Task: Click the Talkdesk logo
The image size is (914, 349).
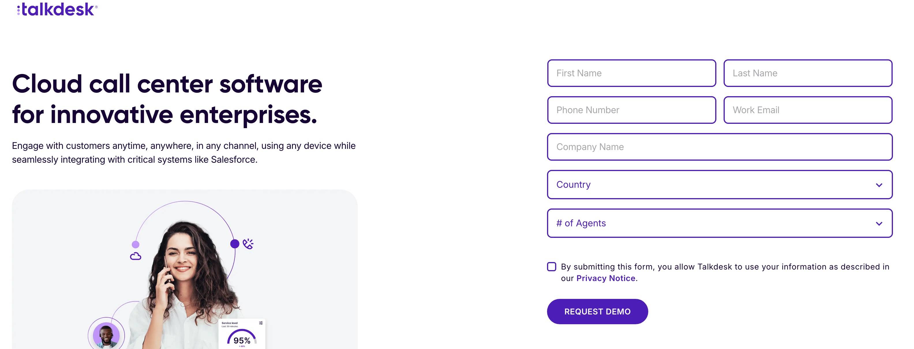Action: click(57, 9)
